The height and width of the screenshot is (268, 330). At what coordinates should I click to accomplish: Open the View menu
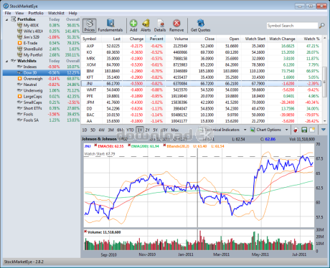click(x=19, y=13)
